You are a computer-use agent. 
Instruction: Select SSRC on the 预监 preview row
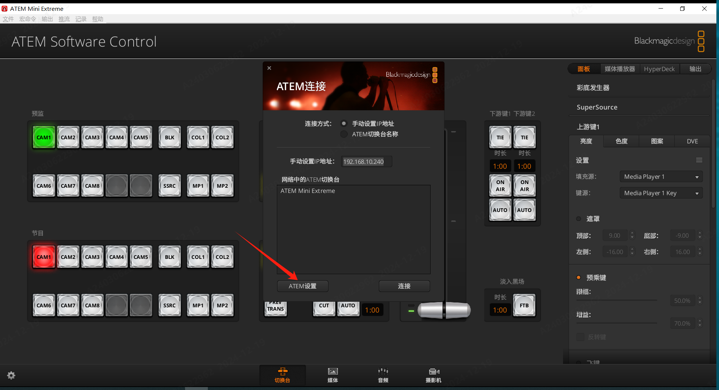click(x=169, y=186)
